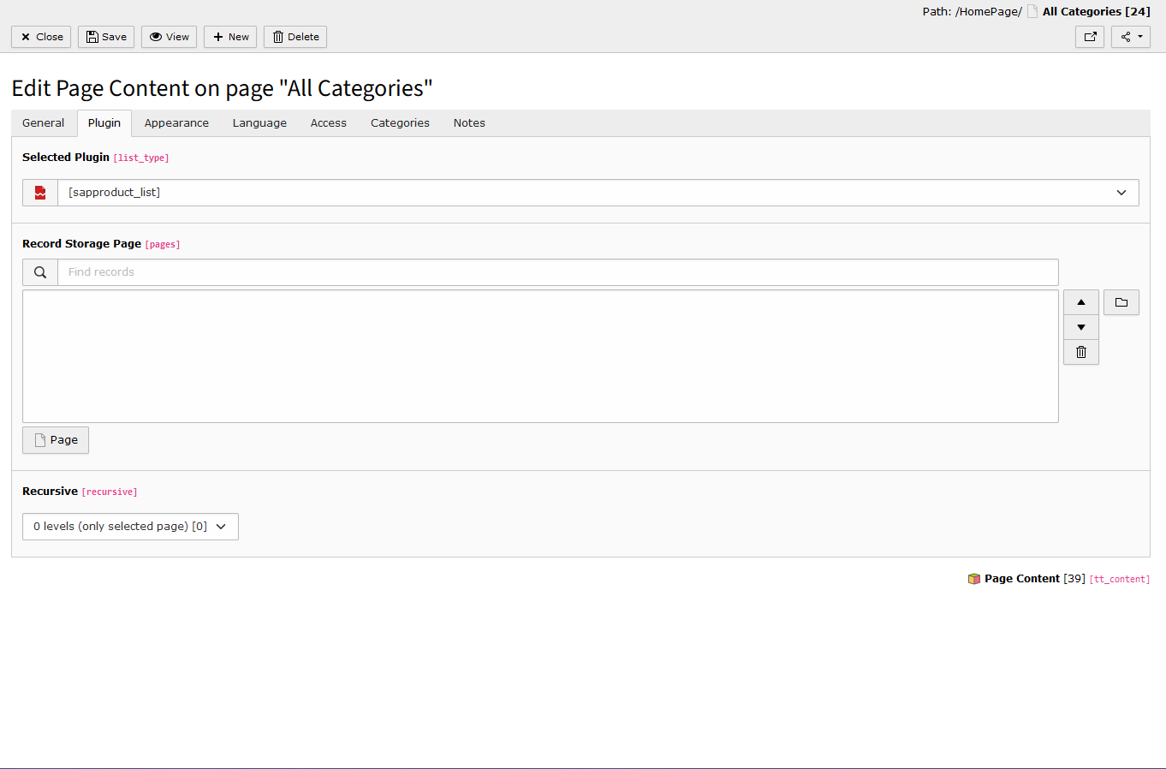Switch to the General tab
1166x769 pixels.
(44, 123)
